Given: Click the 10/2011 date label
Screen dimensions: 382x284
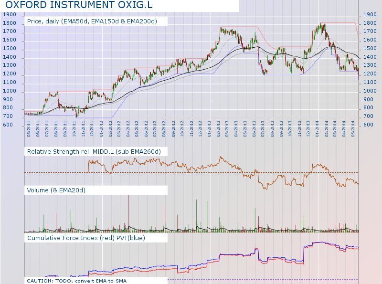Looking at the screenshot, I should point(74,129).
